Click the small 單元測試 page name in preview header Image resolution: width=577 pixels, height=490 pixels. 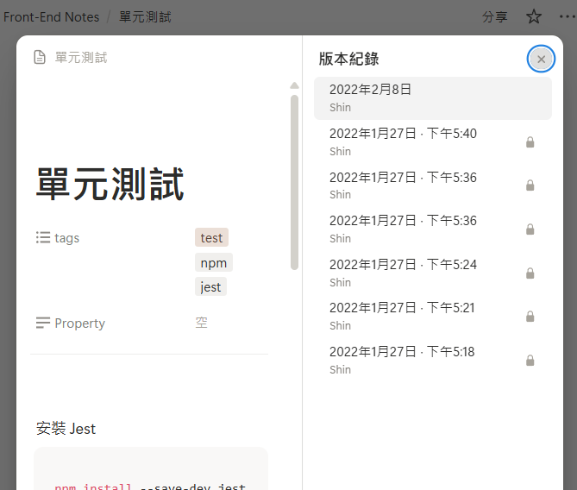[x=81, y=58]
